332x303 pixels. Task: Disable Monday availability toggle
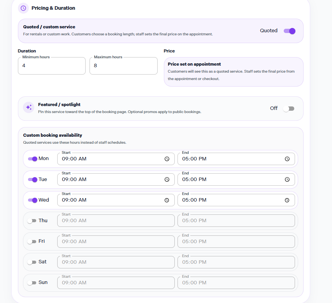(33, 159)
